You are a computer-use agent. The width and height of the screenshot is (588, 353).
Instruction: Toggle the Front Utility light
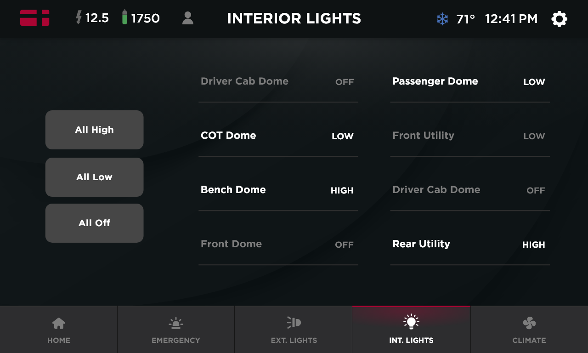click(469, 136)
